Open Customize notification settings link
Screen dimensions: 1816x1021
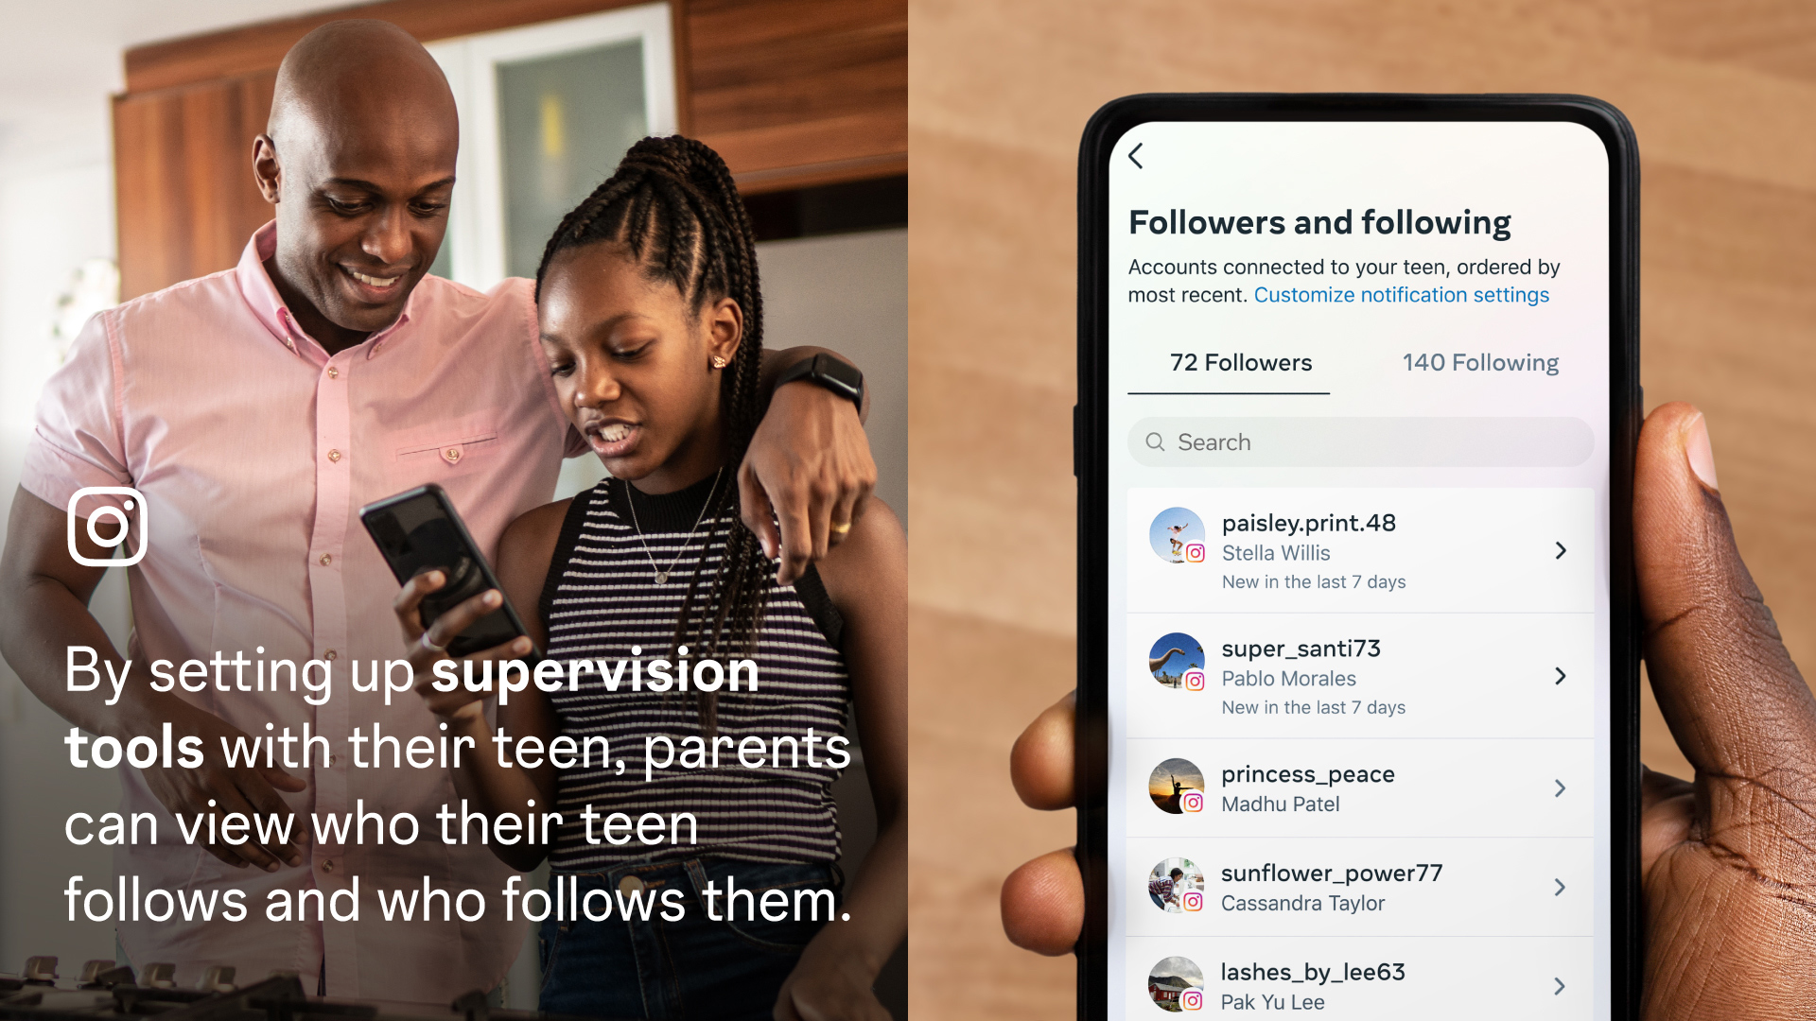[x=1402, y=294]
